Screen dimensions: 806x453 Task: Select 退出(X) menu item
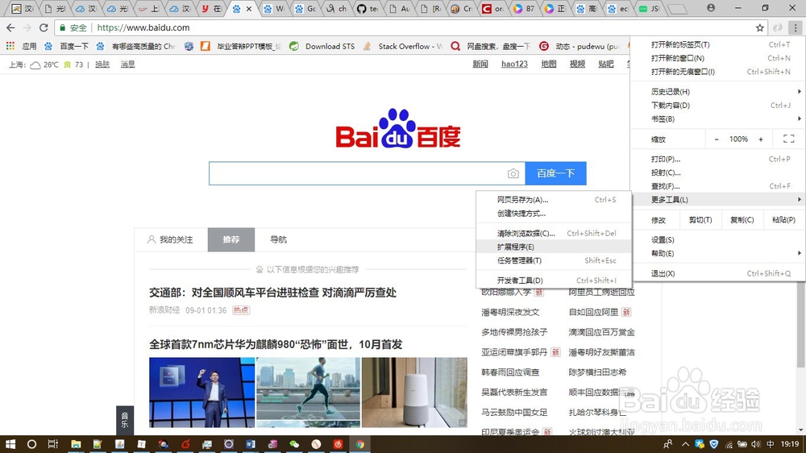click(718, 273)
